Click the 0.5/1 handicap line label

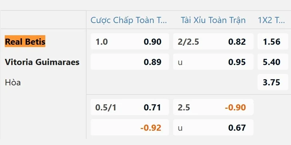[x=106, y=107]
